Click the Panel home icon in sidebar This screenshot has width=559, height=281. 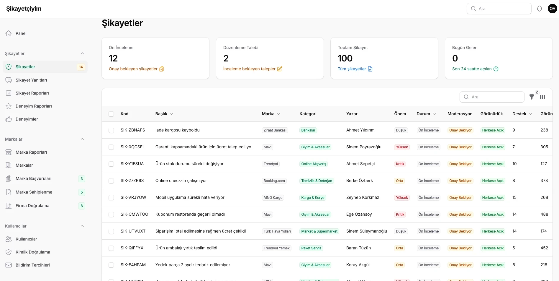(9, 33)
